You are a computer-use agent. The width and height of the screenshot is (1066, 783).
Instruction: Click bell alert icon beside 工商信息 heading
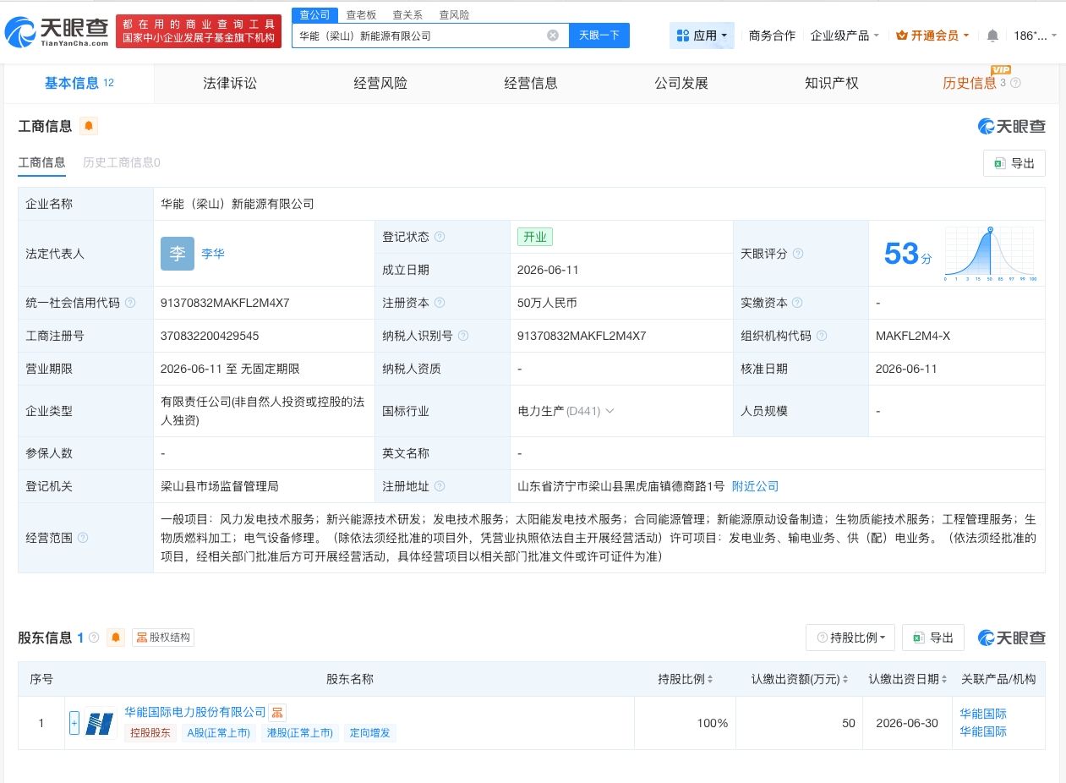point(89,127)
